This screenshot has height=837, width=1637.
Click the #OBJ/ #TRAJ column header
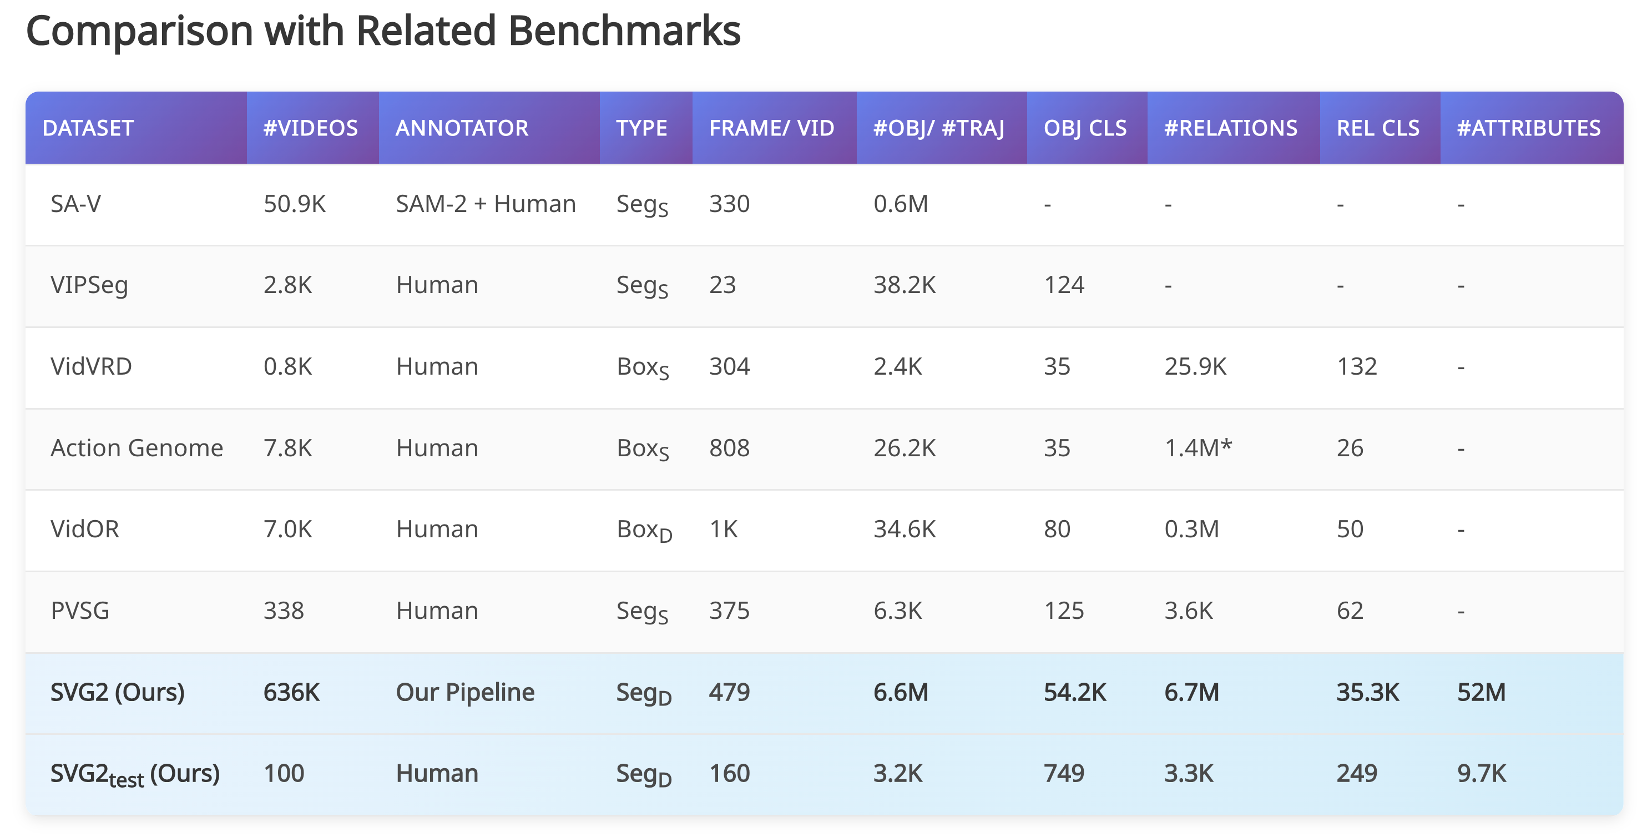(938, 128)
